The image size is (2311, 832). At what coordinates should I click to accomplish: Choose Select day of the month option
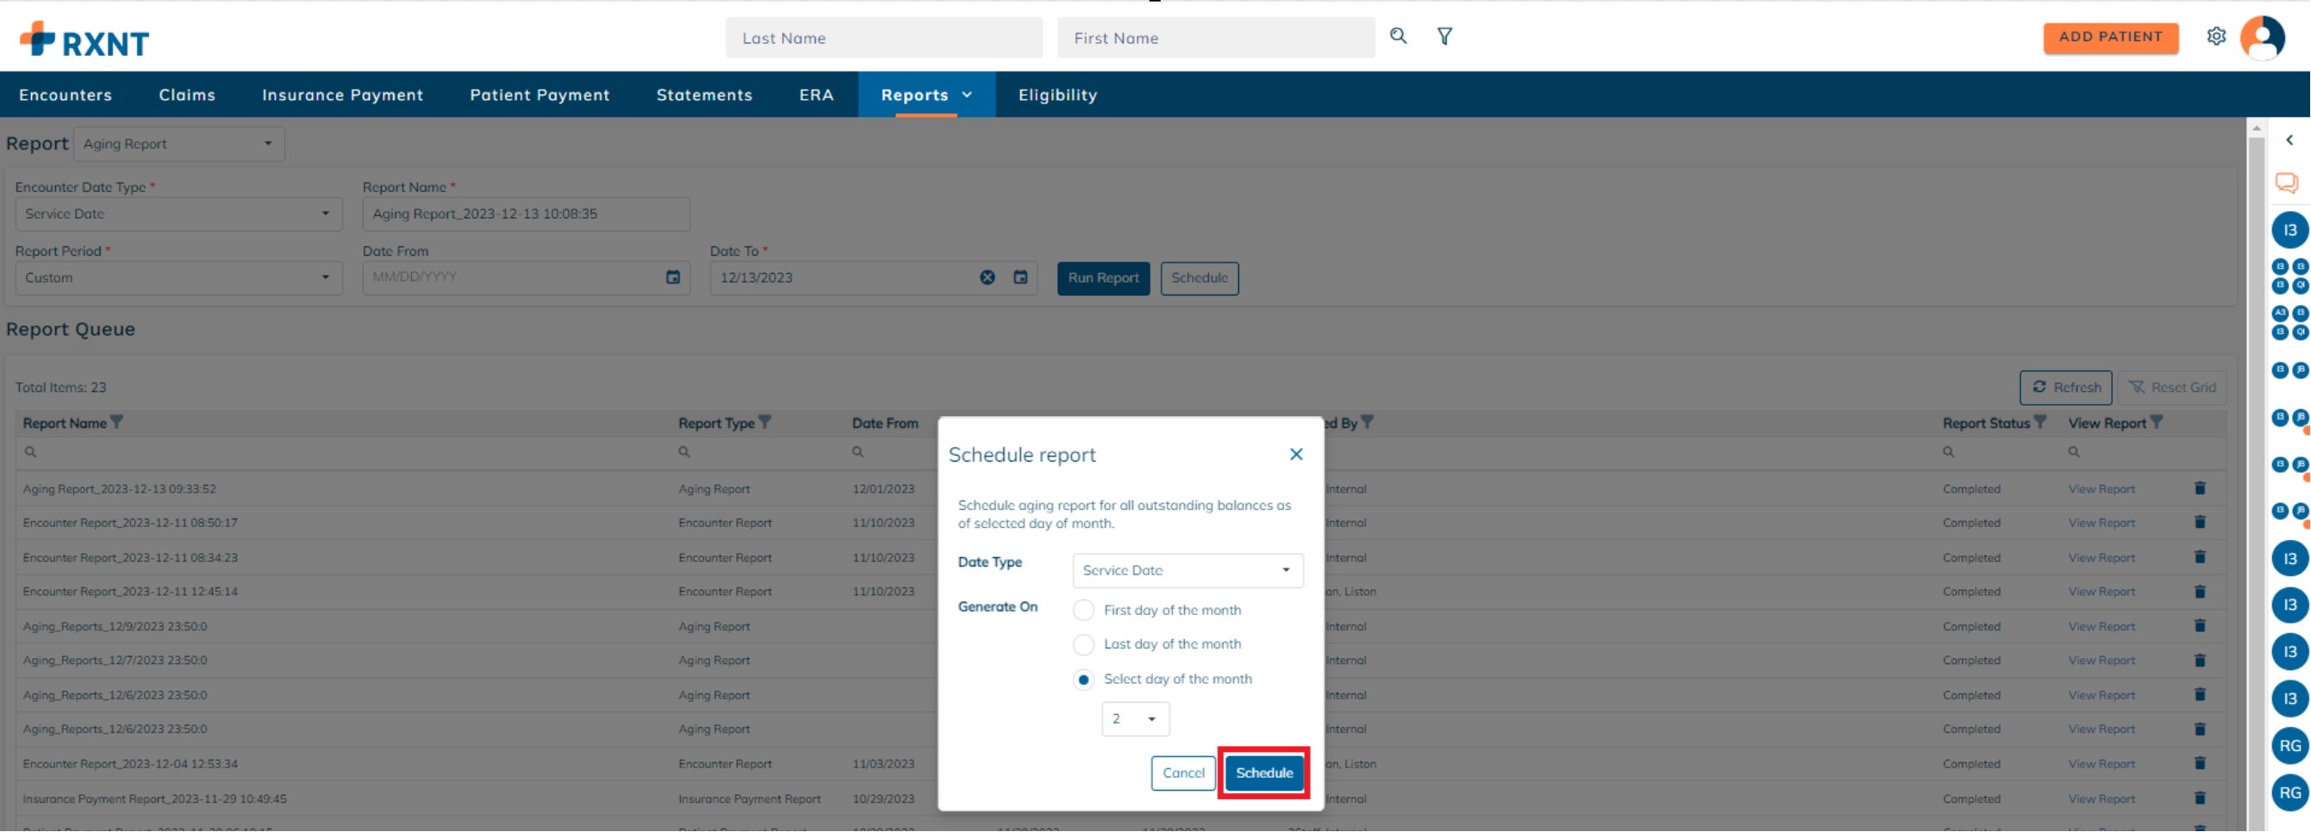[x=1084, y=680]
